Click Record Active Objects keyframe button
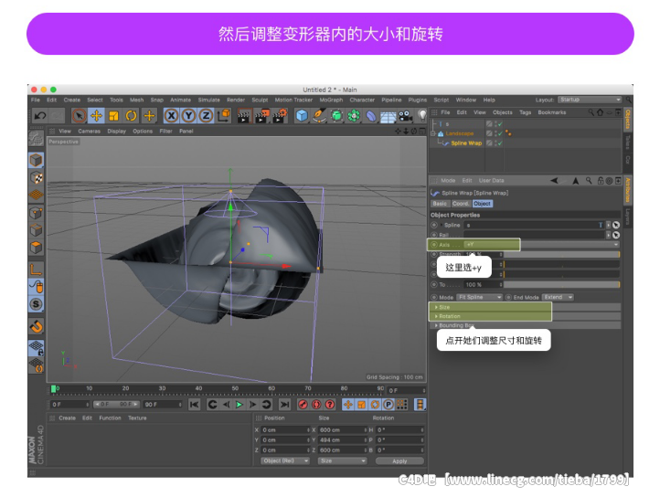This screenshot has width=660, height=497. (303, 405)
